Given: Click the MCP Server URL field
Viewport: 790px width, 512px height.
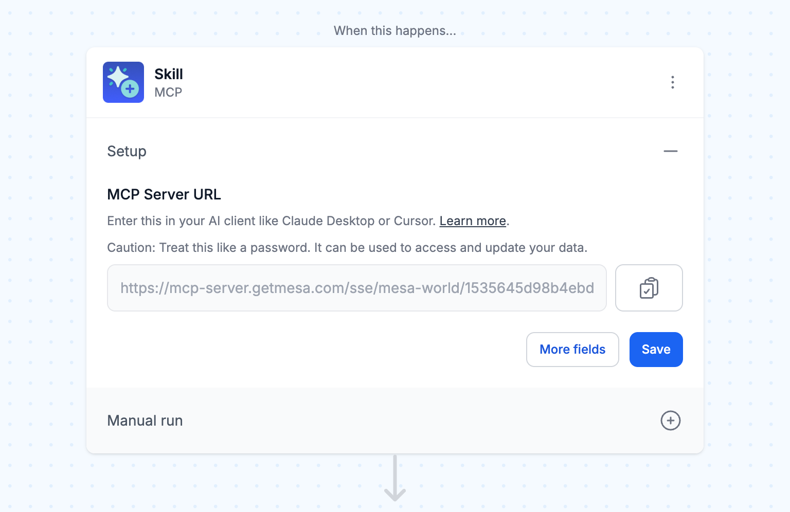Looking at the screenshot, I should pyautogui.click(x=357, y=288).
